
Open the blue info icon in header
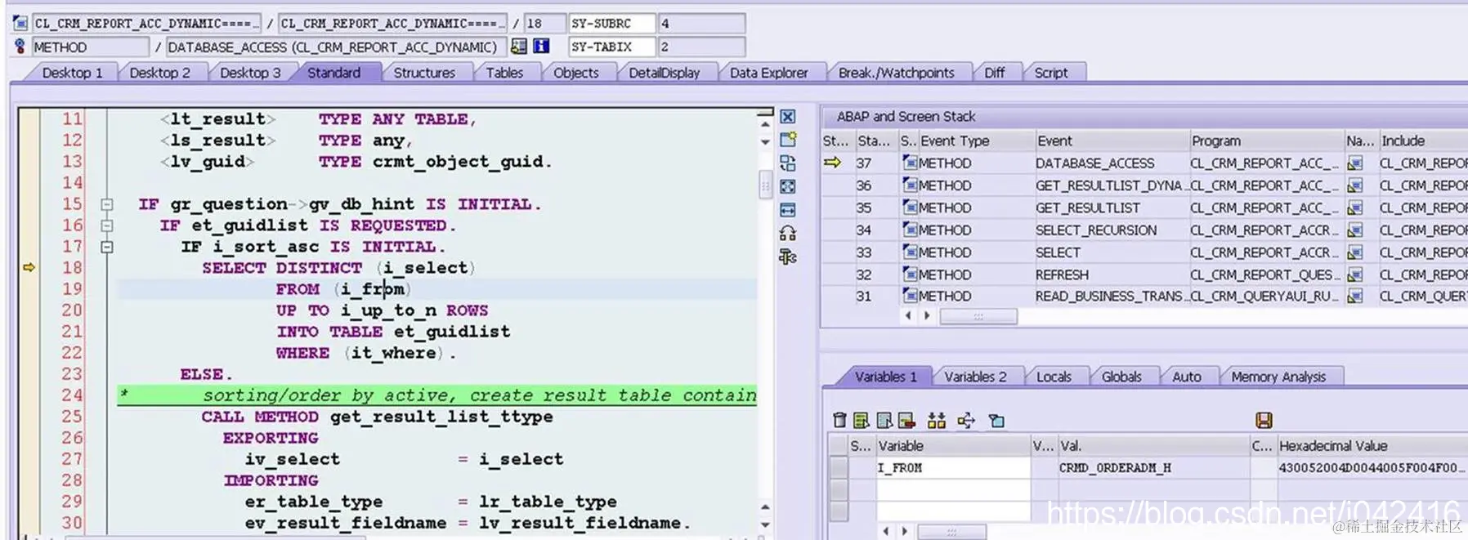tap(541, 47)
